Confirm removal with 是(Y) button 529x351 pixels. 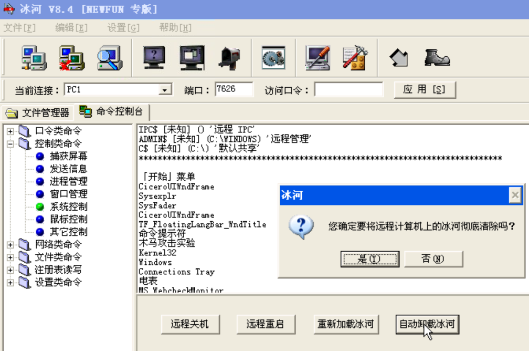click(x=370, y=259)
